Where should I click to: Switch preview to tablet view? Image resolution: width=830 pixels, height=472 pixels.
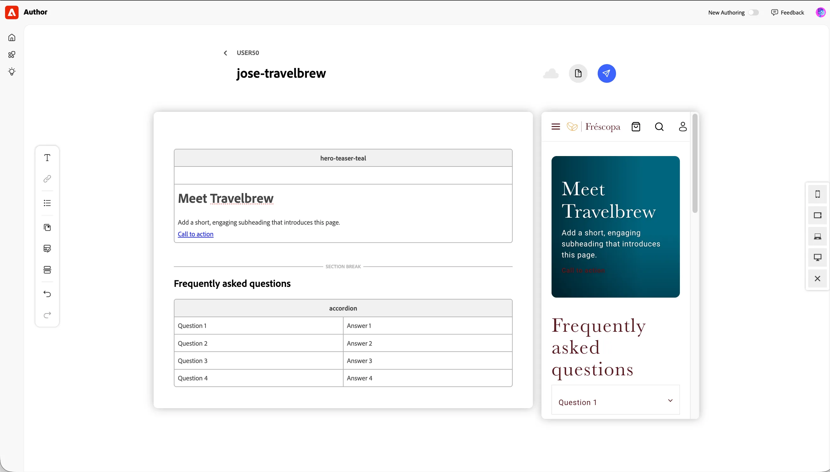[817, 215]
